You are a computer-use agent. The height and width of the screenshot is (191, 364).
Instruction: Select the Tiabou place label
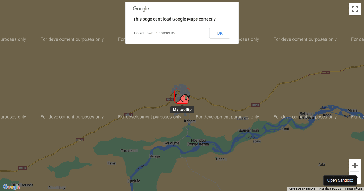(x=221, y=159)
